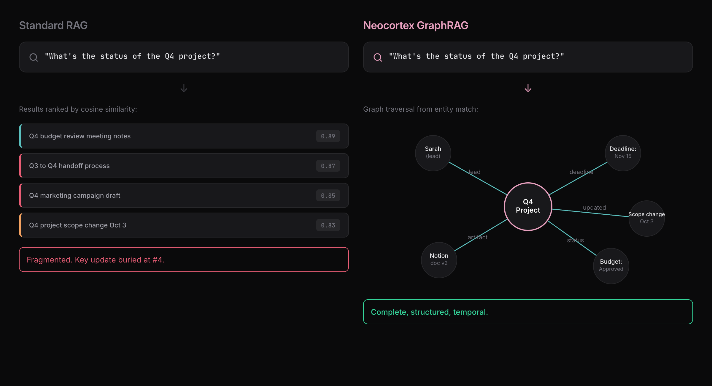Click the green Complete, structured, temporal banner
The image size is (712, 386).
(x=528, y=312)
